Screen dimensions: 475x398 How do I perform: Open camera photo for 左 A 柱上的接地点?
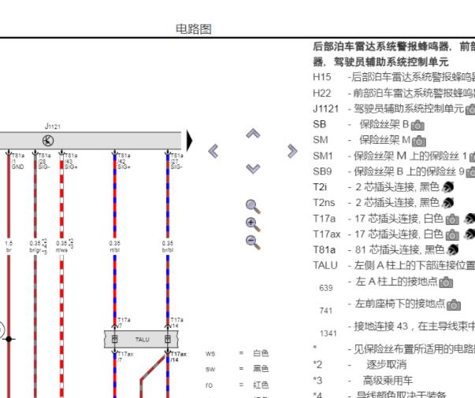tap(446, 282)
